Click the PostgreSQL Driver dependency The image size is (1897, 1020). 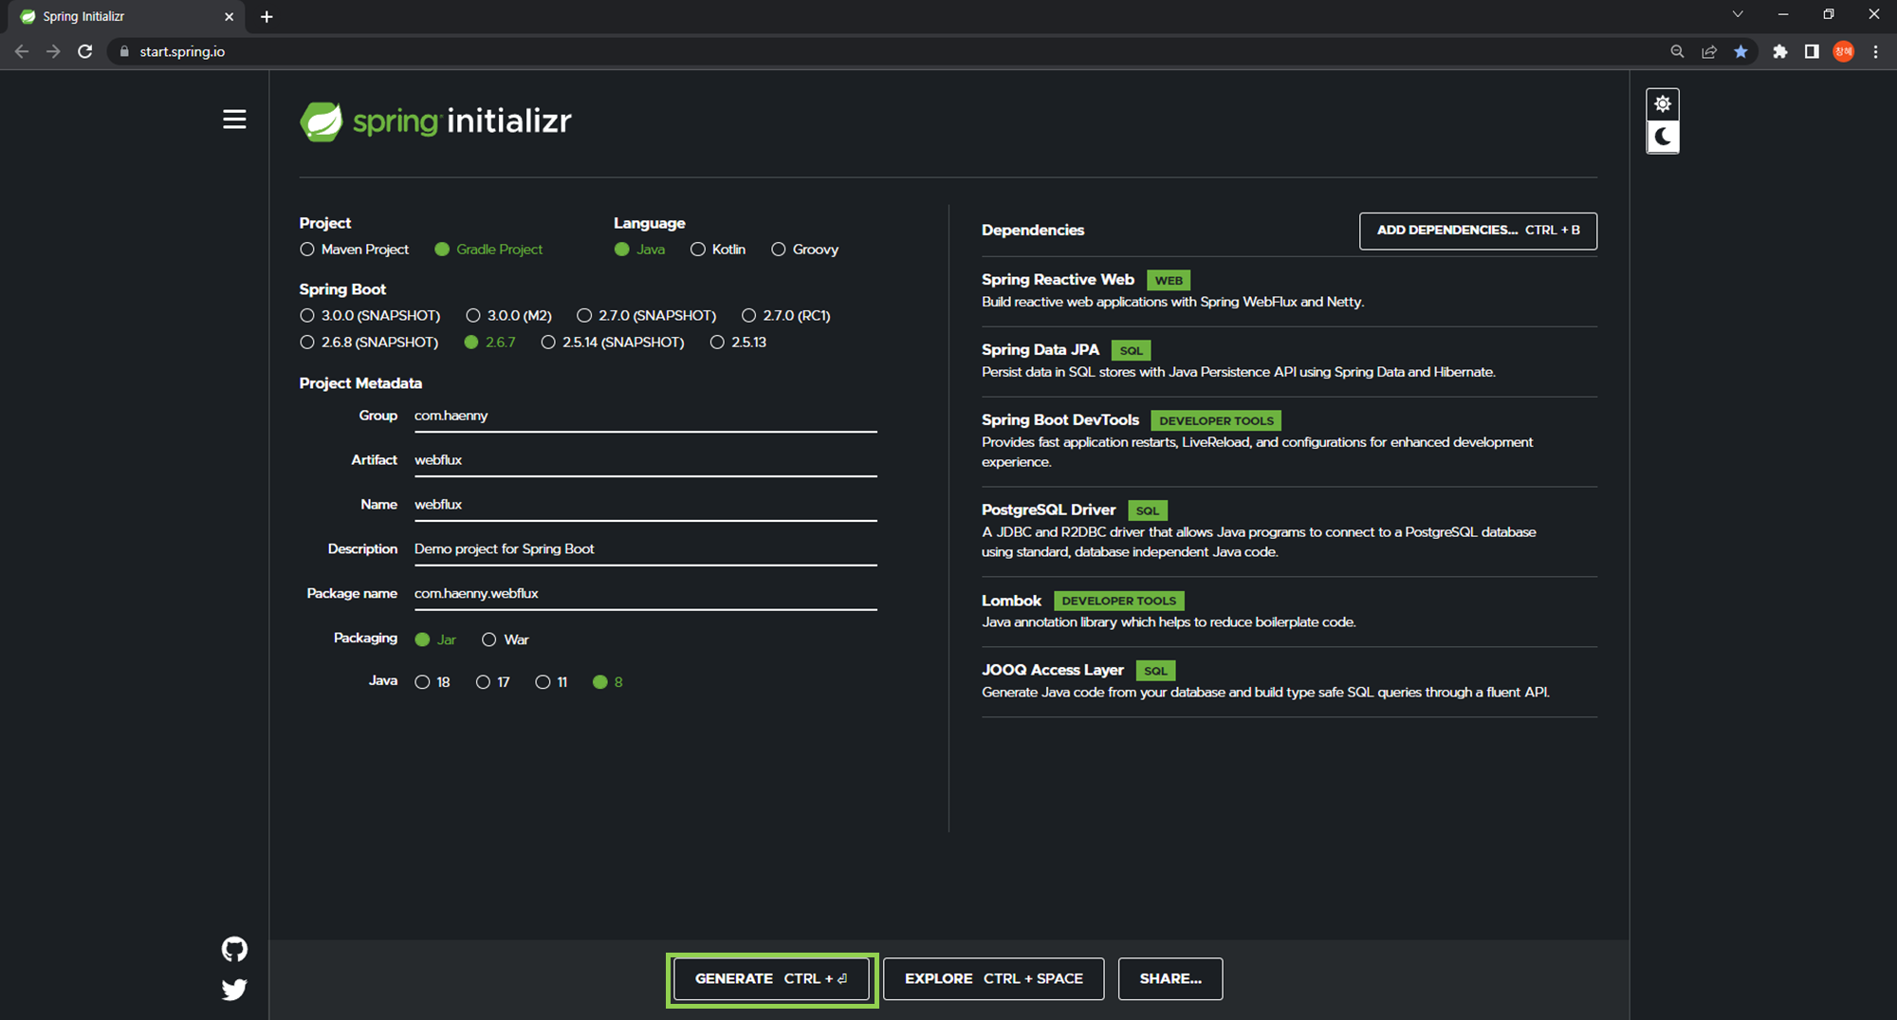point(1289,531)
